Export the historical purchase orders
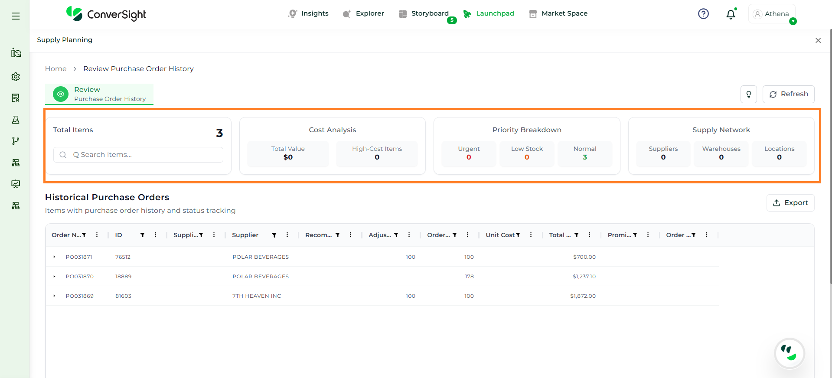832x378 pixels. pyautogui.click(x=790, y=203)
